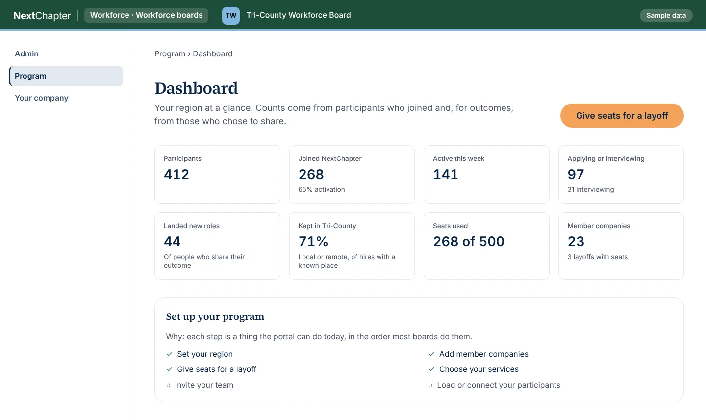The image size is (706, 420).
Task: Click empty circle beside Load or connect your participants
Action: 430,385
